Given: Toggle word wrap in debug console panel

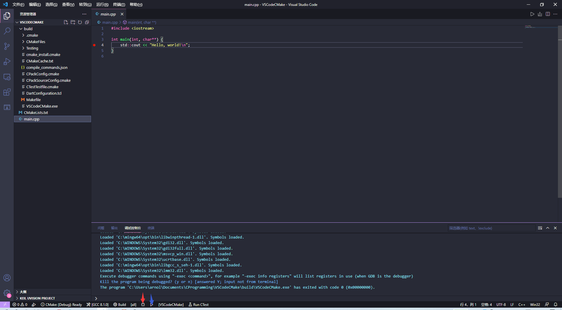Looking at the screenshot, I should pos(540,228).
